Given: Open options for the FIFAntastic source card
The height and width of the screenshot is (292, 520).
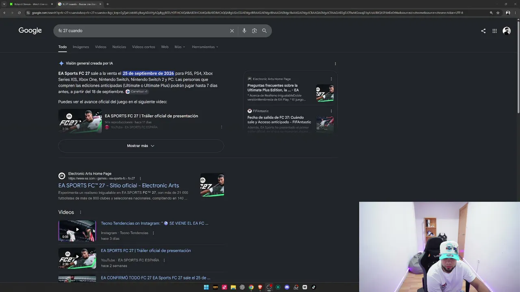Looking at the screenshot, I should (x=331, y=111).
